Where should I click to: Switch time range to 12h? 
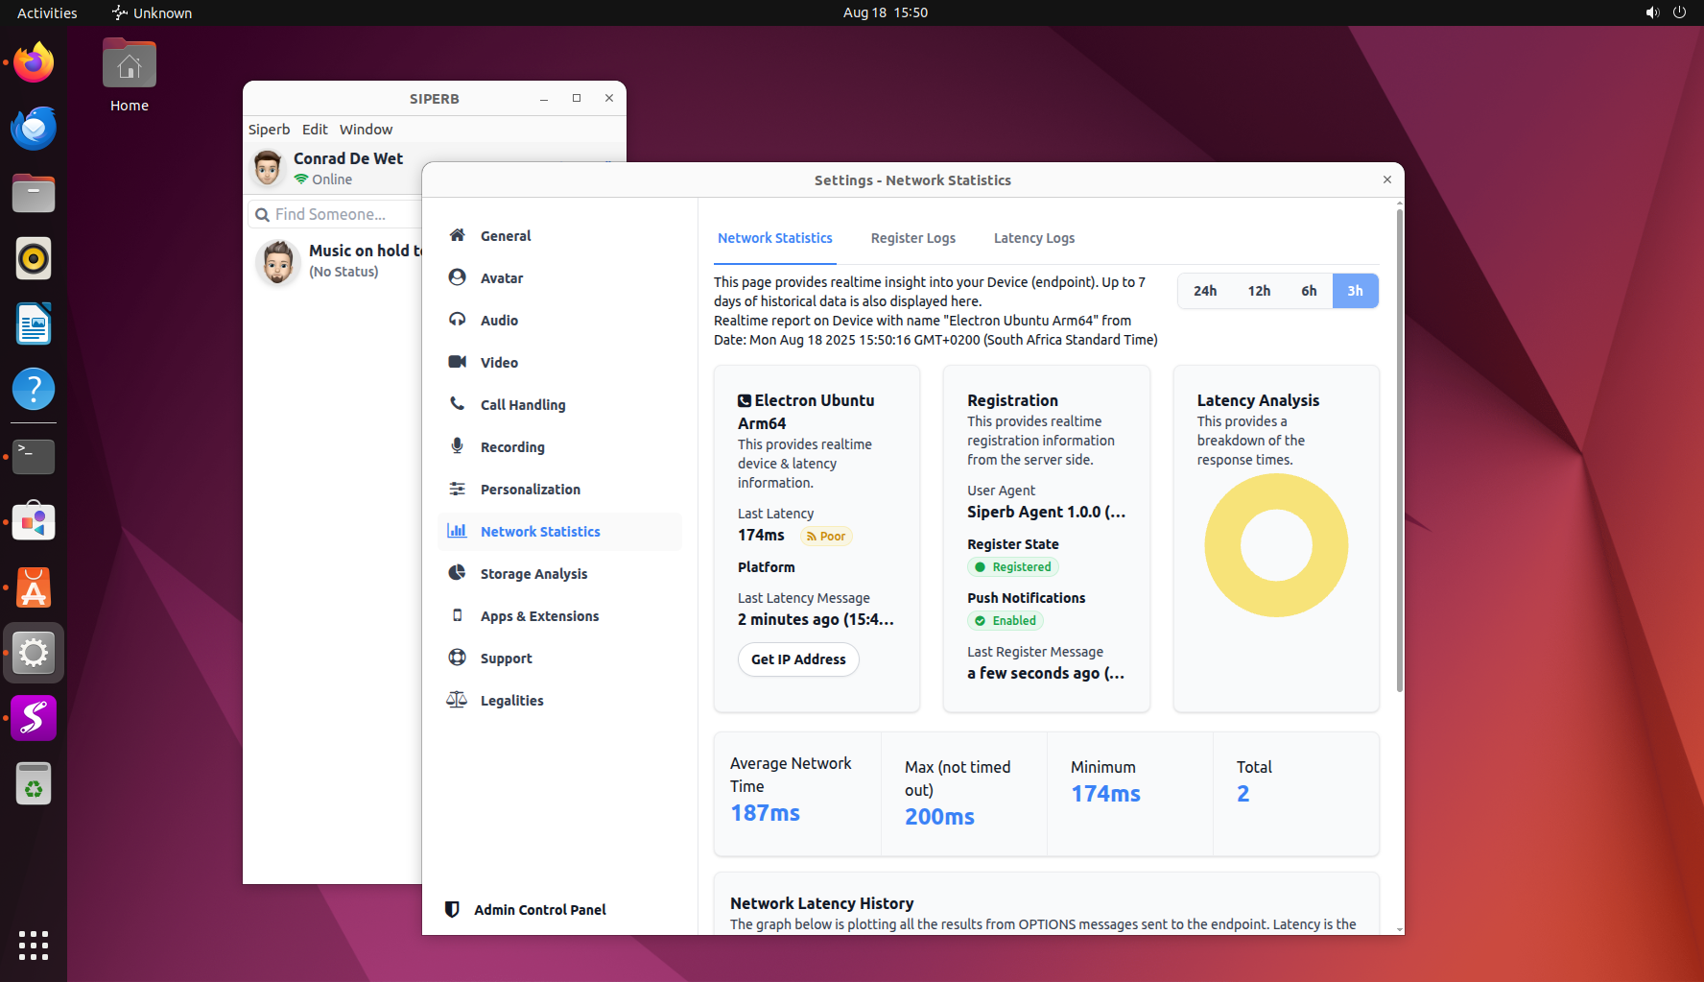(x=1259, y=291)
